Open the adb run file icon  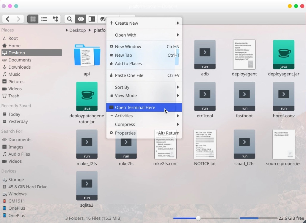[205, 55]
